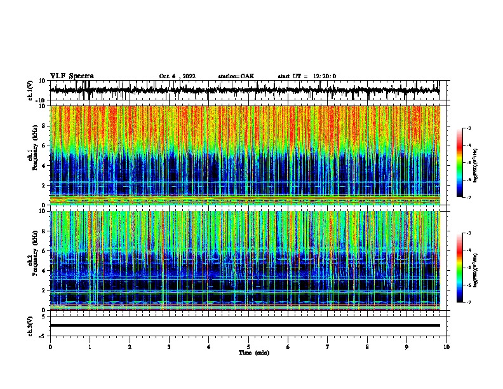Click time axis tick label "2"
This screenshot has height=389, width=503.
coord(130,347)
